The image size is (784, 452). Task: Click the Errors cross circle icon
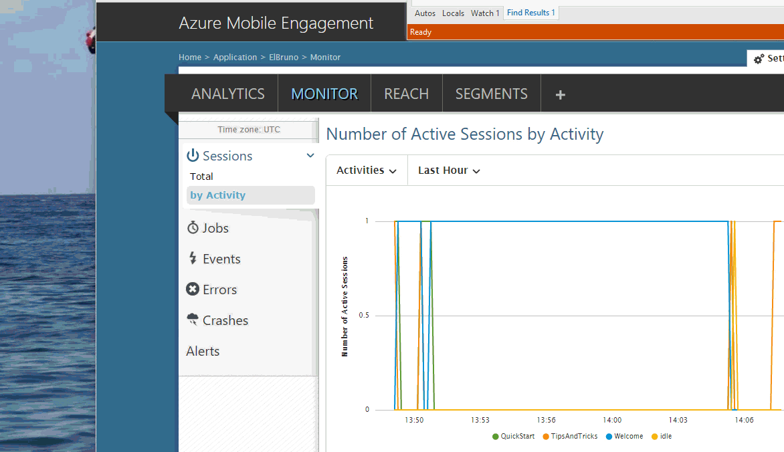(193, 290)
